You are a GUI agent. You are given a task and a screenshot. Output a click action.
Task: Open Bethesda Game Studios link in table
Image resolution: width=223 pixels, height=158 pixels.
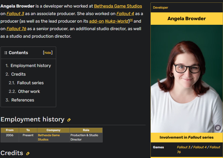click(x=49, y=137)
